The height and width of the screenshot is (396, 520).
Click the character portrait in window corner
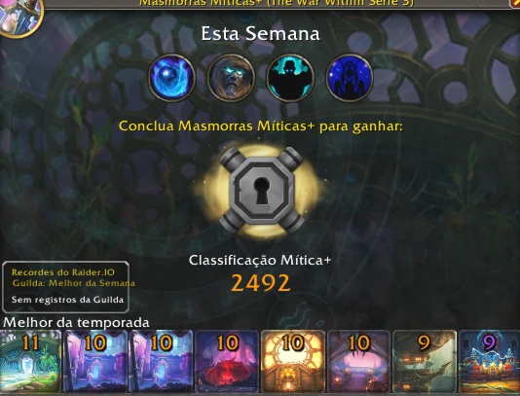coord(20,17)
